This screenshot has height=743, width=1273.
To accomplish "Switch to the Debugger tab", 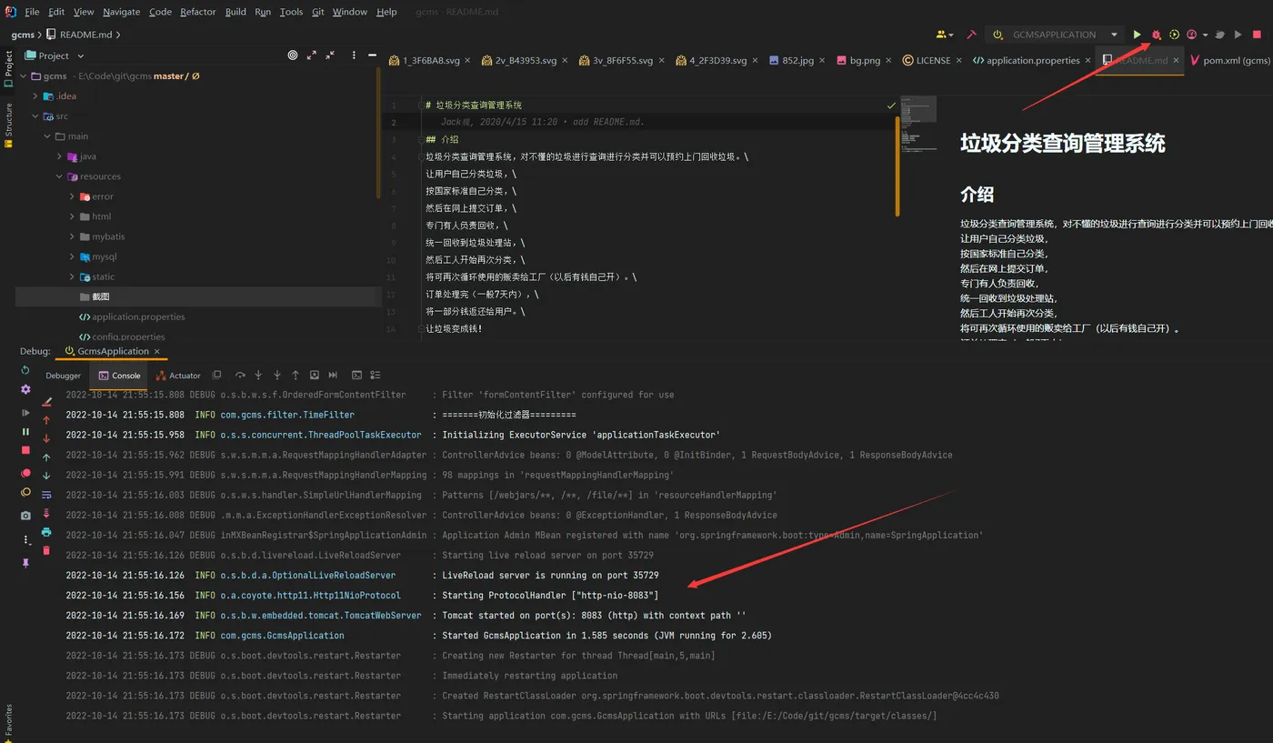I will click(64, 376).
